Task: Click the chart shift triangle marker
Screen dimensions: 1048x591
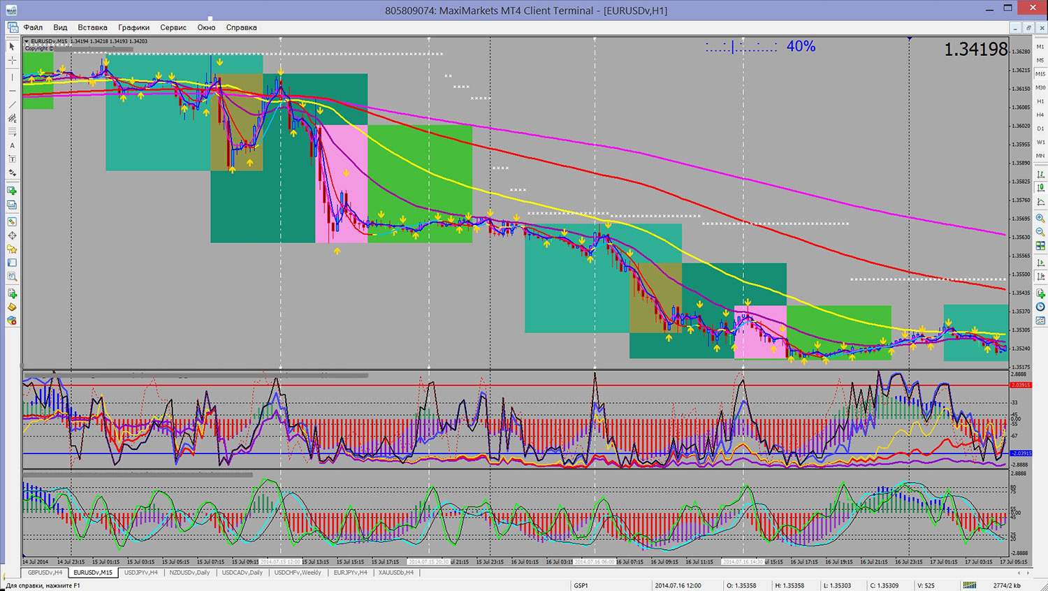Action: (910, 38)
